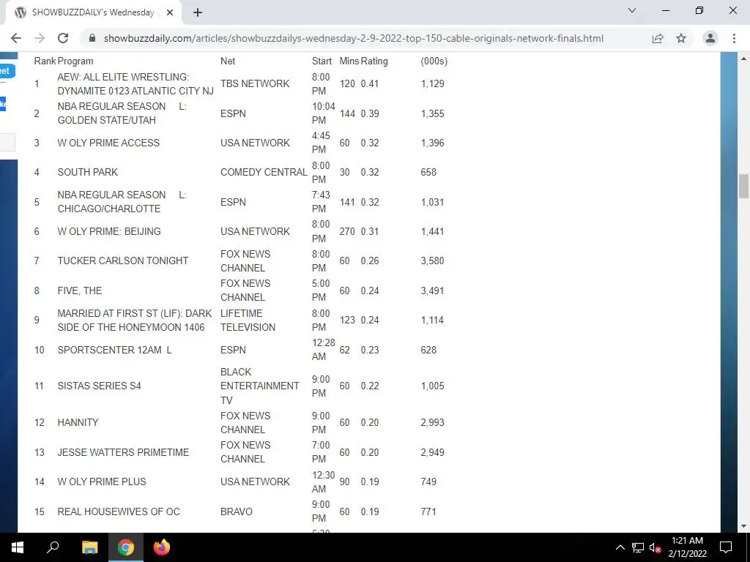This screenshot has width=750, height=562.
Task: Show hidden system tray icons
Action: point(620,547)
